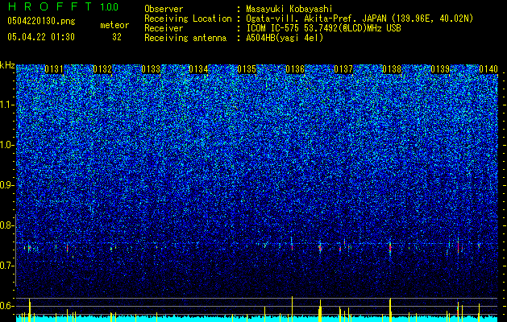507x322 pixels.
Task: Click time marker 0132
Action: (102, 69)
